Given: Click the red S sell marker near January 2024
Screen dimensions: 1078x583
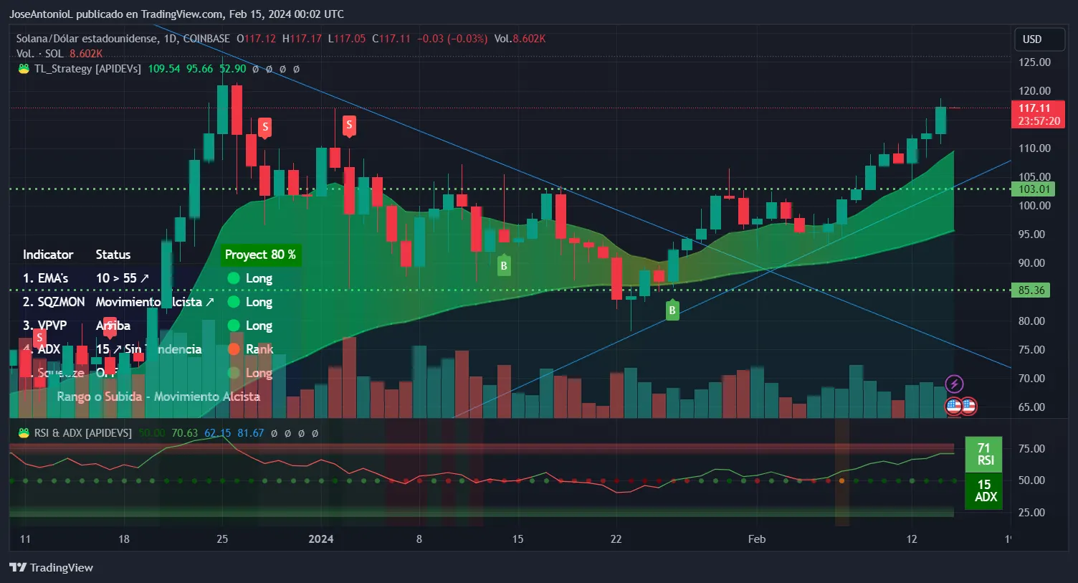Looking at the screenshot, I should [x=349, y=125].
